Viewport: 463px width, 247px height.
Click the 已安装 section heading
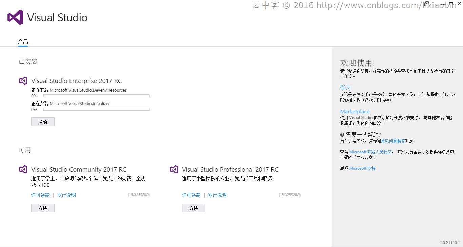[x=28, y=61]
